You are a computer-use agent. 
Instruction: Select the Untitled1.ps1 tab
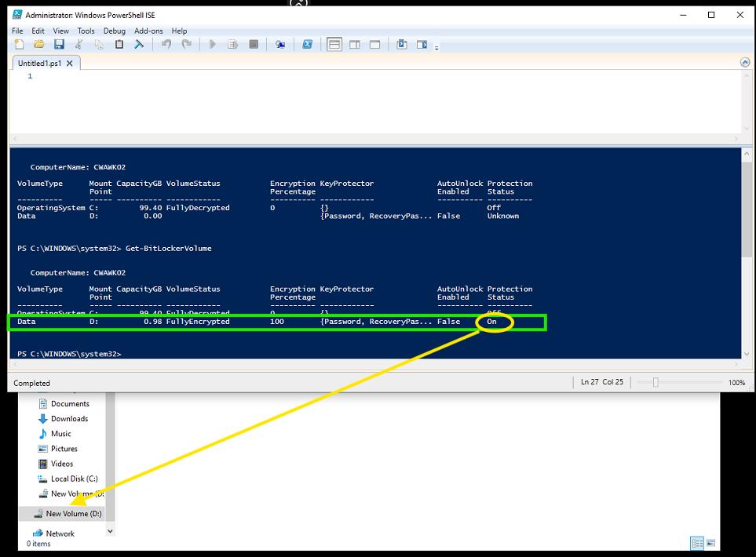pyautogui.click(x=39, y=63)
